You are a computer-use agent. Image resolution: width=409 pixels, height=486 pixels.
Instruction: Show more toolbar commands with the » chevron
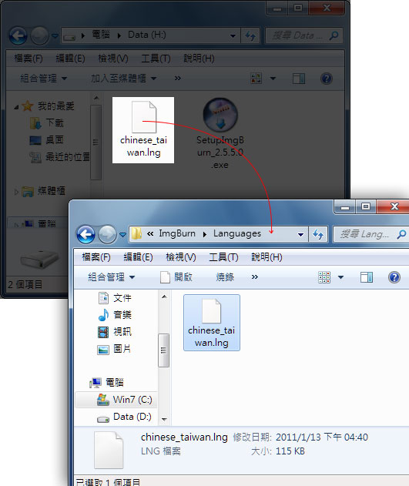coord(255,277)
